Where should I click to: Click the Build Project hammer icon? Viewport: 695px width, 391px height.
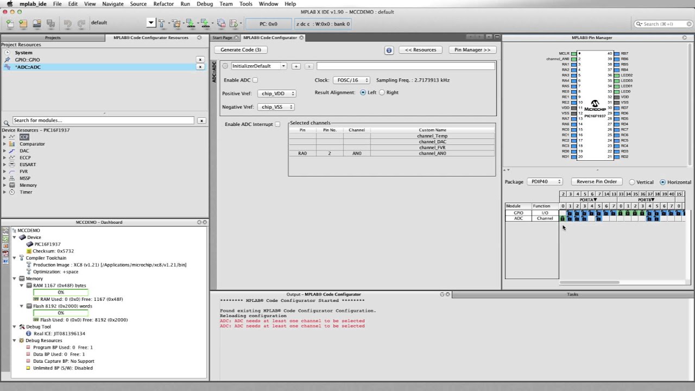pyautogui.click(x=161, y=23)
